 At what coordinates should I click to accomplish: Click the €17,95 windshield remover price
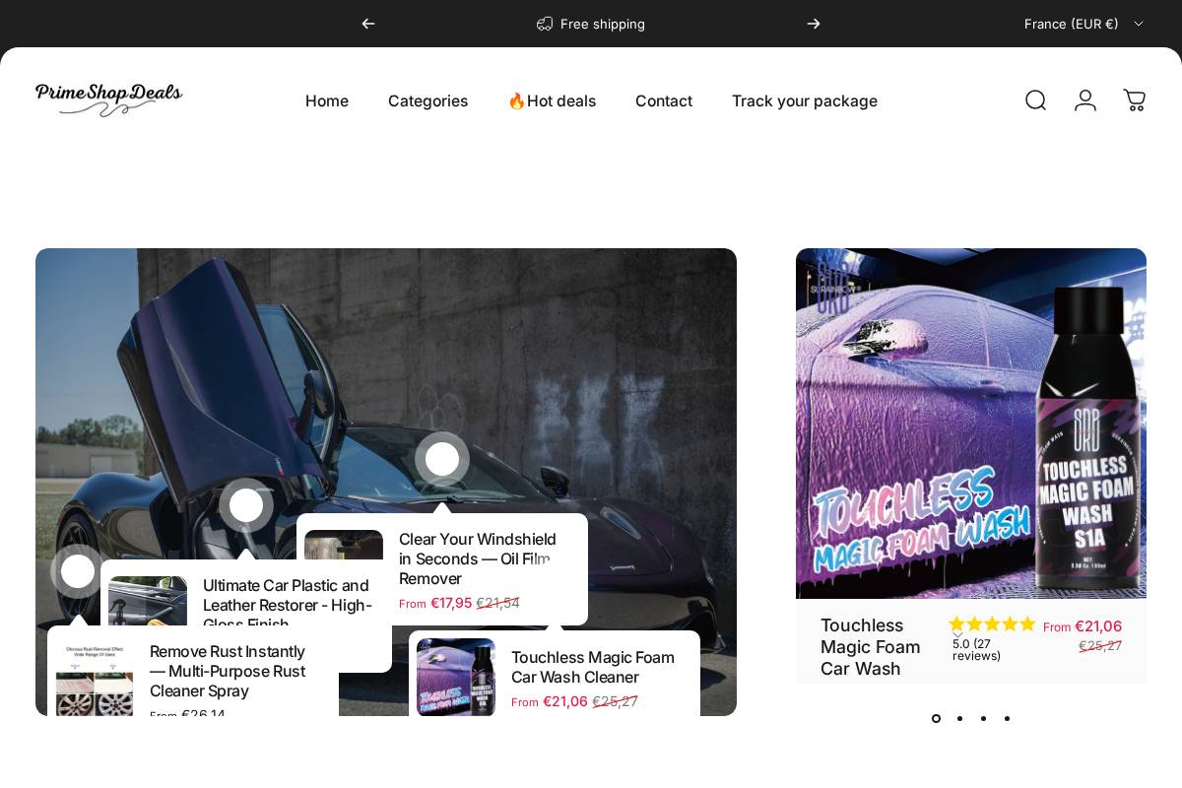pos(451,603)
